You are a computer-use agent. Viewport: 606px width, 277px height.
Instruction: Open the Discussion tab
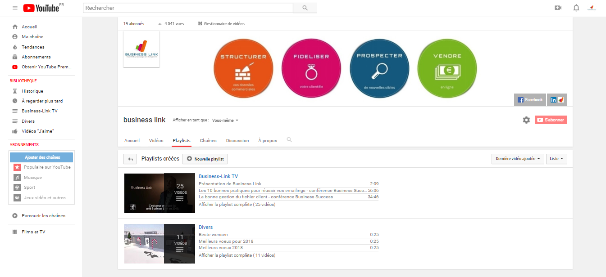pyautogui.click(x=237, y=141)
